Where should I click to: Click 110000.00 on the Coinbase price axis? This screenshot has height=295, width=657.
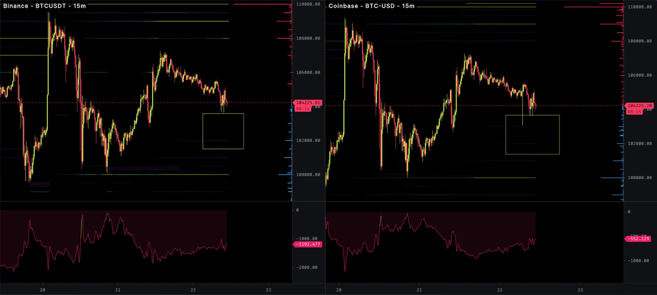point(640,7)
